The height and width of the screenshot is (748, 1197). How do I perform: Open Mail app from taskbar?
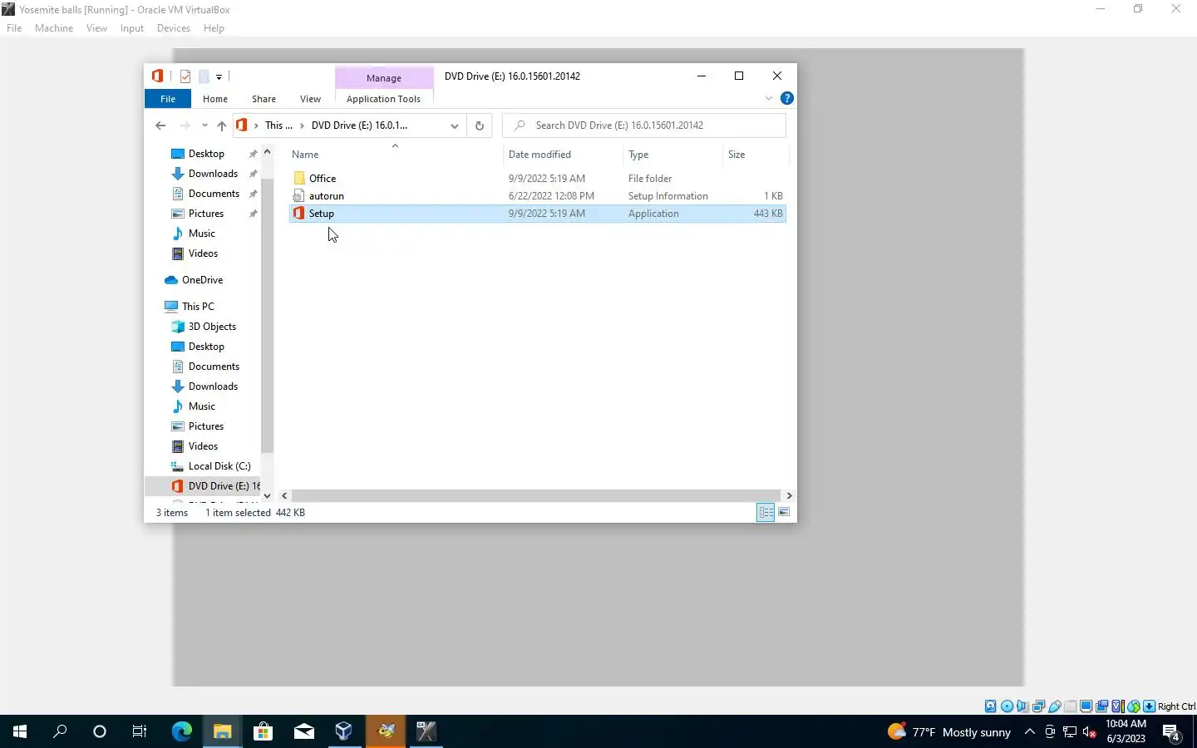pyautogui.click(x=303, y=731)
